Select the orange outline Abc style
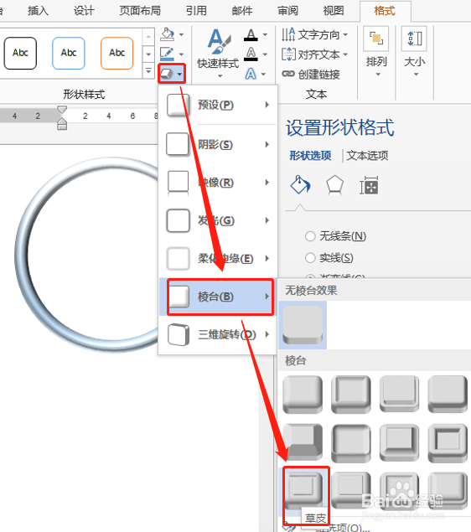 tap(116, 54)
